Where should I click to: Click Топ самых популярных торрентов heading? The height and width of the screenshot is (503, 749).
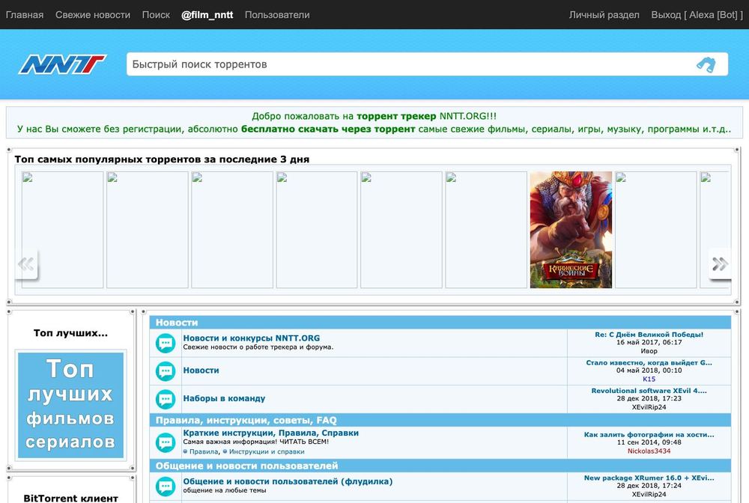tap(162, 159)
